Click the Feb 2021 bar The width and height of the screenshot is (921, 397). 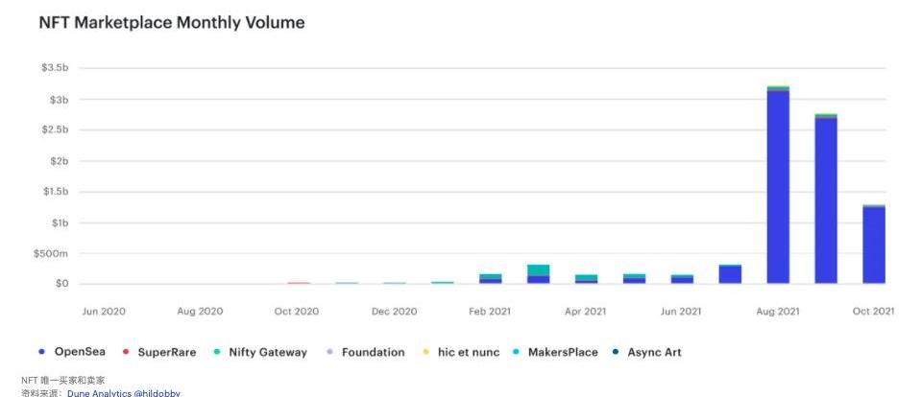[x=491, y=278]
